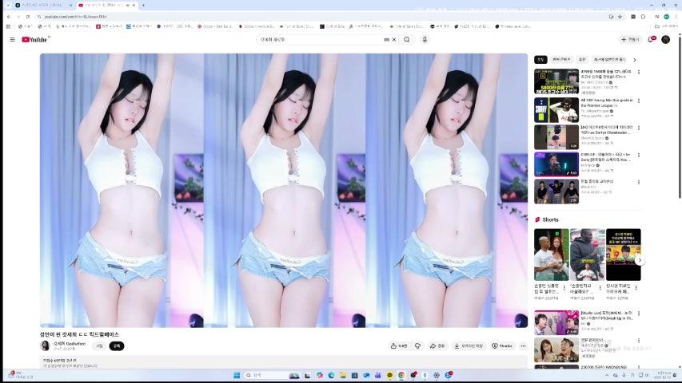Show hidden system tray icons
The height and width of the screenshot is (383, 682).
coord(607,375)
